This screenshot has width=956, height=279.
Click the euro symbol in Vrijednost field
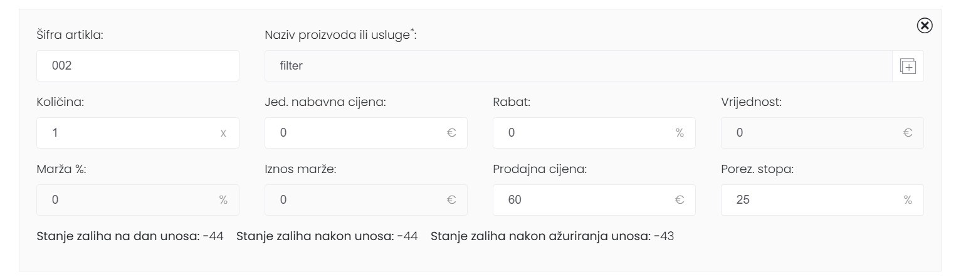coord(908,133)
